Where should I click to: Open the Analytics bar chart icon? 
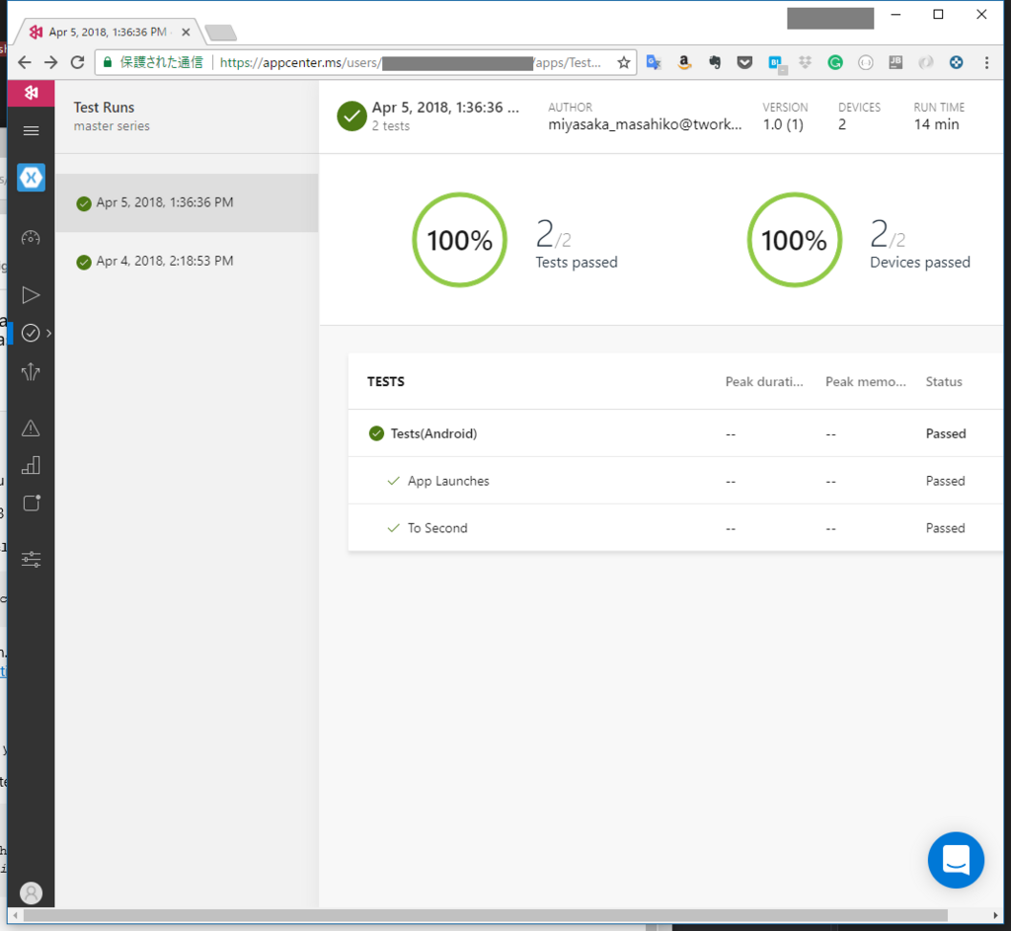(31, 466)
